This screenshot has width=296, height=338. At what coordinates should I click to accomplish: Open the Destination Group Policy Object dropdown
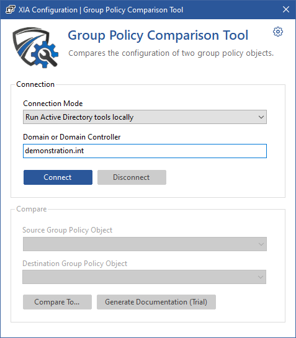click(x=145, y=277)
